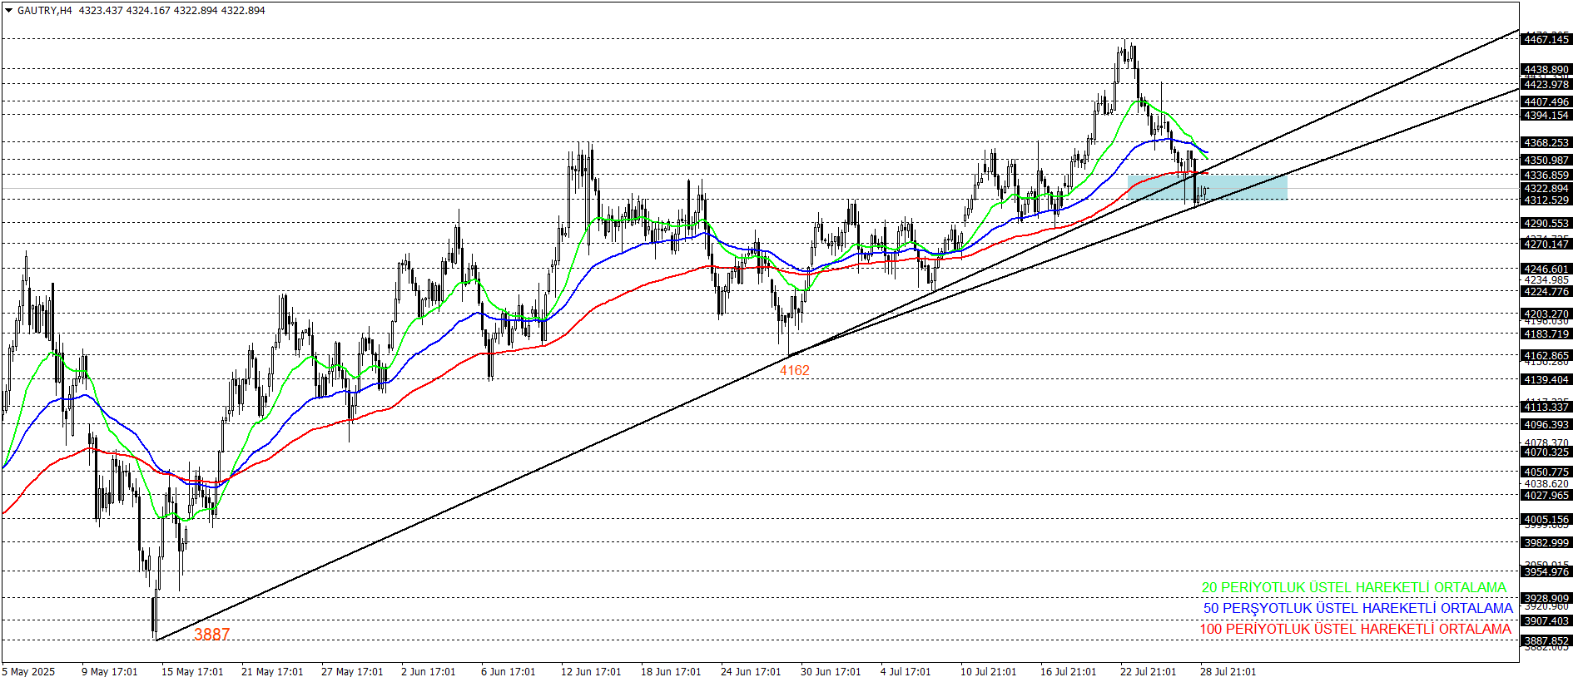Select the orange 4162 swing-low annotation
Viewport: 1578px width, 682px height.
[x=794, y=371]
